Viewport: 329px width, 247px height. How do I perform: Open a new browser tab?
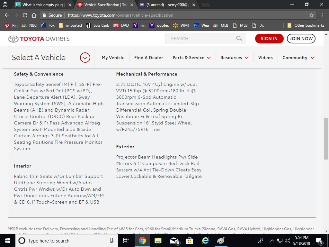click(x=206, y=5)
